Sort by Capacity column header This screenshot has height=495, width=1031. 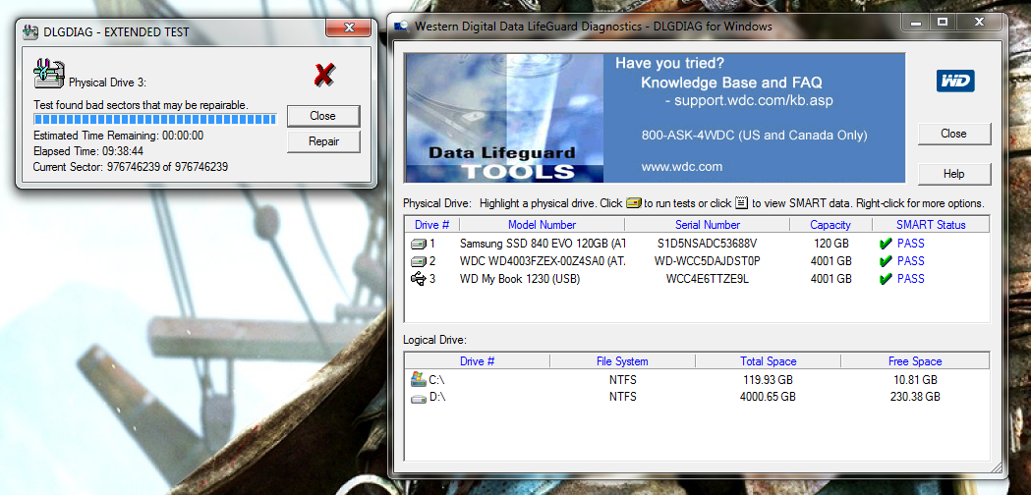point(831,225)
